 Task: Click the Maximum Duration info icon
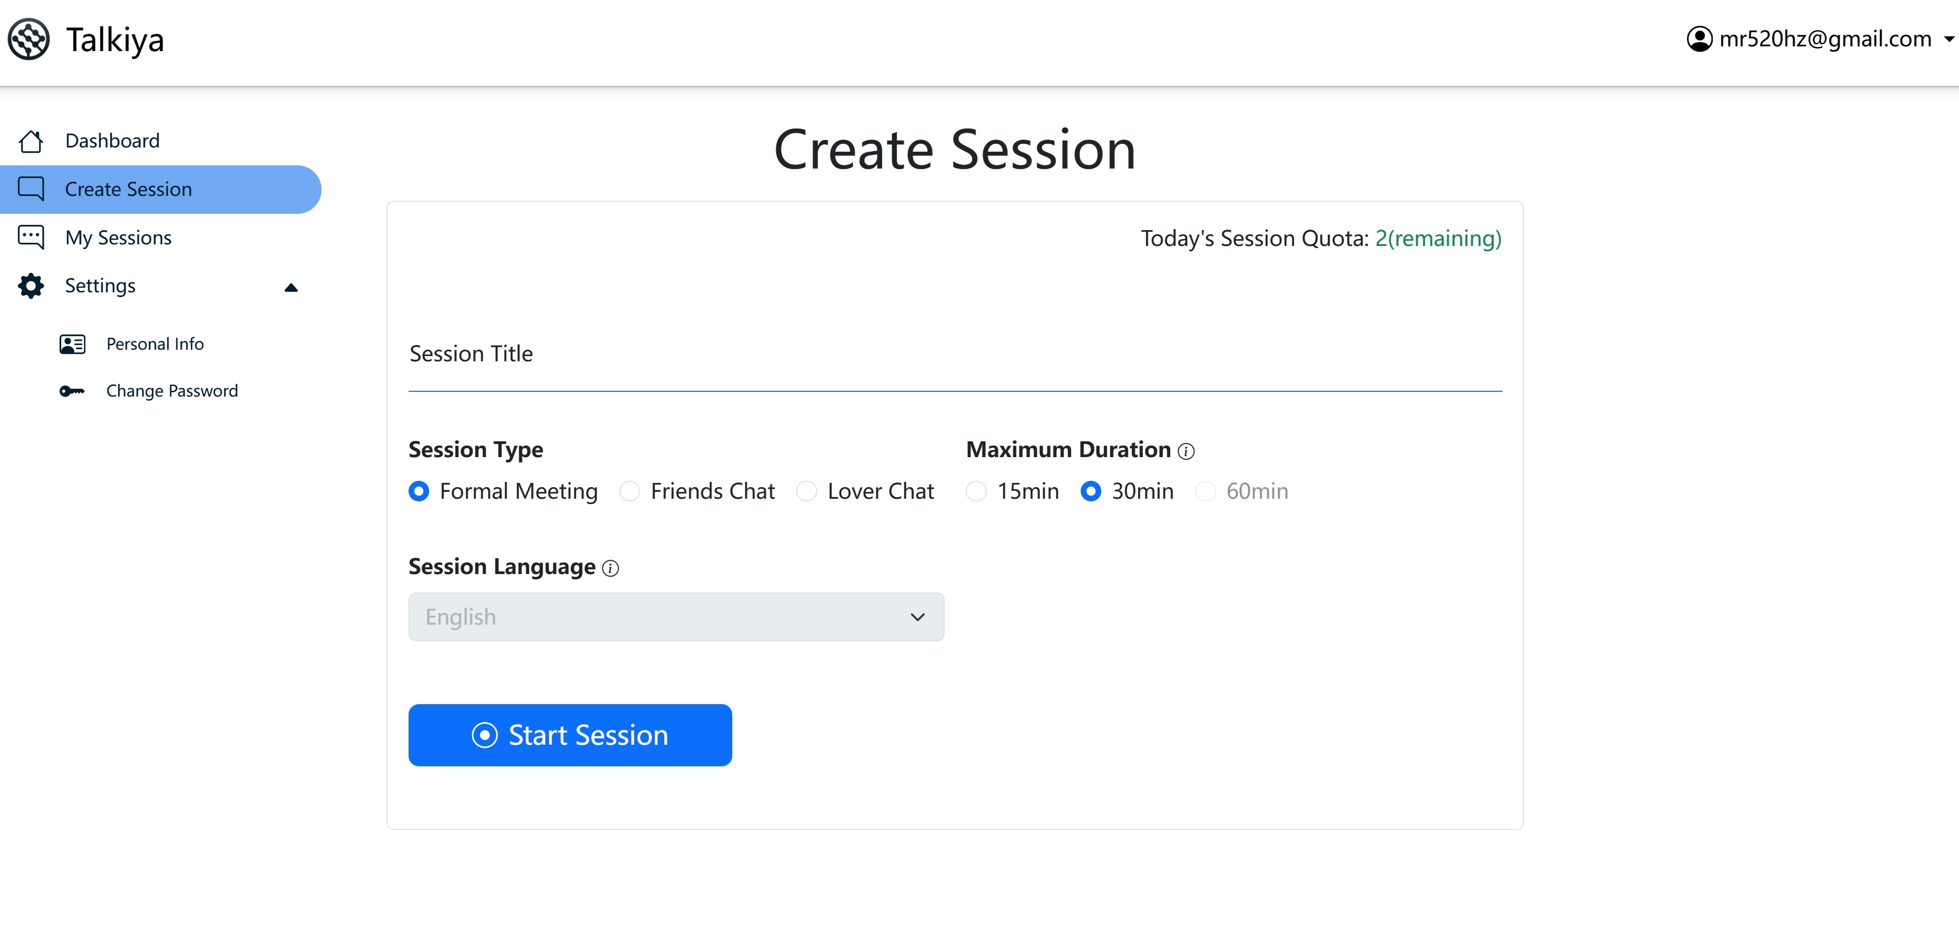click(x=1186, y=451)
